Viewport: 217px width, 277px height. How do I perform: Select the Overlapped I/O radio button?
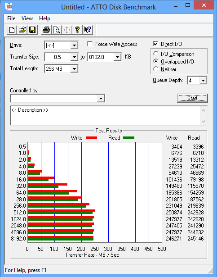[155, 61]
